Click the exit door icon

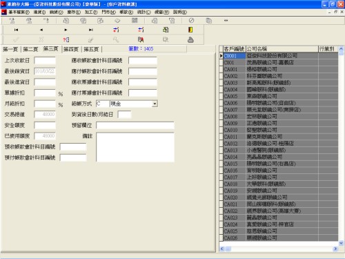[x=190, y=30]
